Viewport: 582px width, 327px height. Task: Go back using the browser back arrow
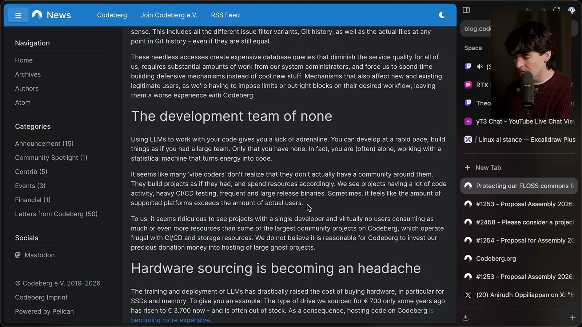click(x=529, y=10)
